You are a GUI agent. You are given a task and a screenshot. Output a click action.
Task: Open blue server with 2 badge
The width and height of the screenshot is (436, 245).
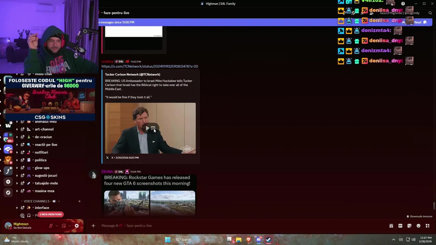[8, 149]
